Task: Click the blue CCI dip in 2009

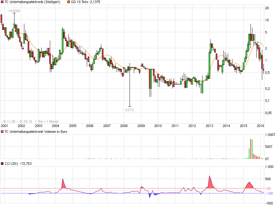Action: click(x=150, y=195)
